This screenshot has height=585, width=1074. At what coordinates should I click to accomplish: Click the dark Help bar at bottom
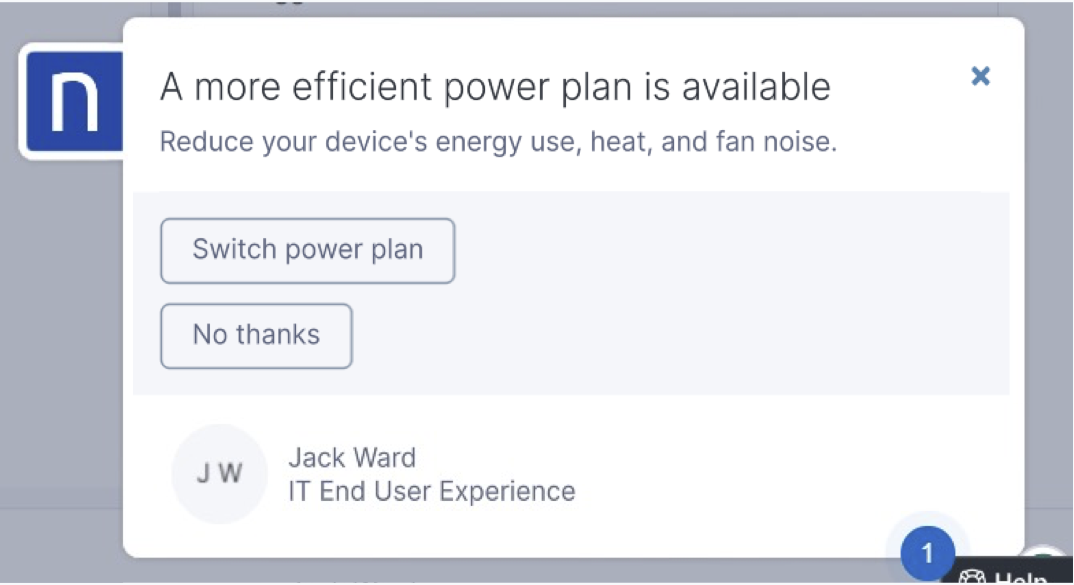click(x=1017, y=577)
